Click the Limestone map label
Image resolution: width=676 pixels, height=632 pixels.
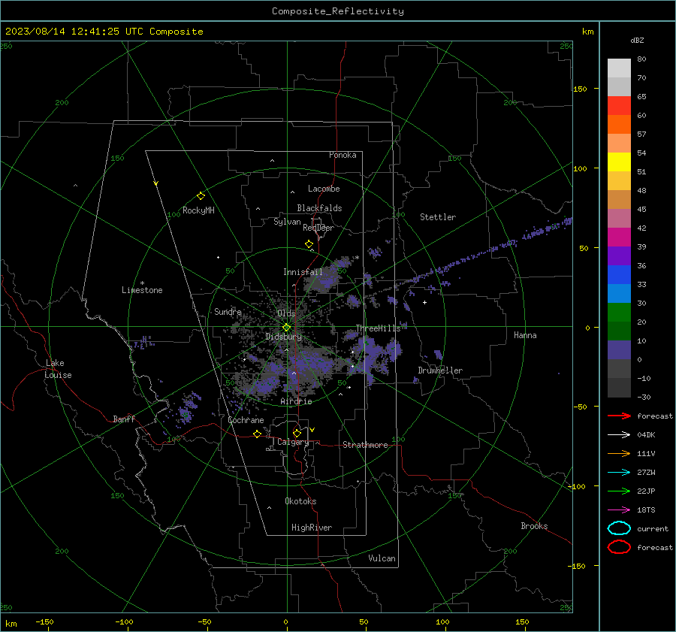(x=142, y=290)
